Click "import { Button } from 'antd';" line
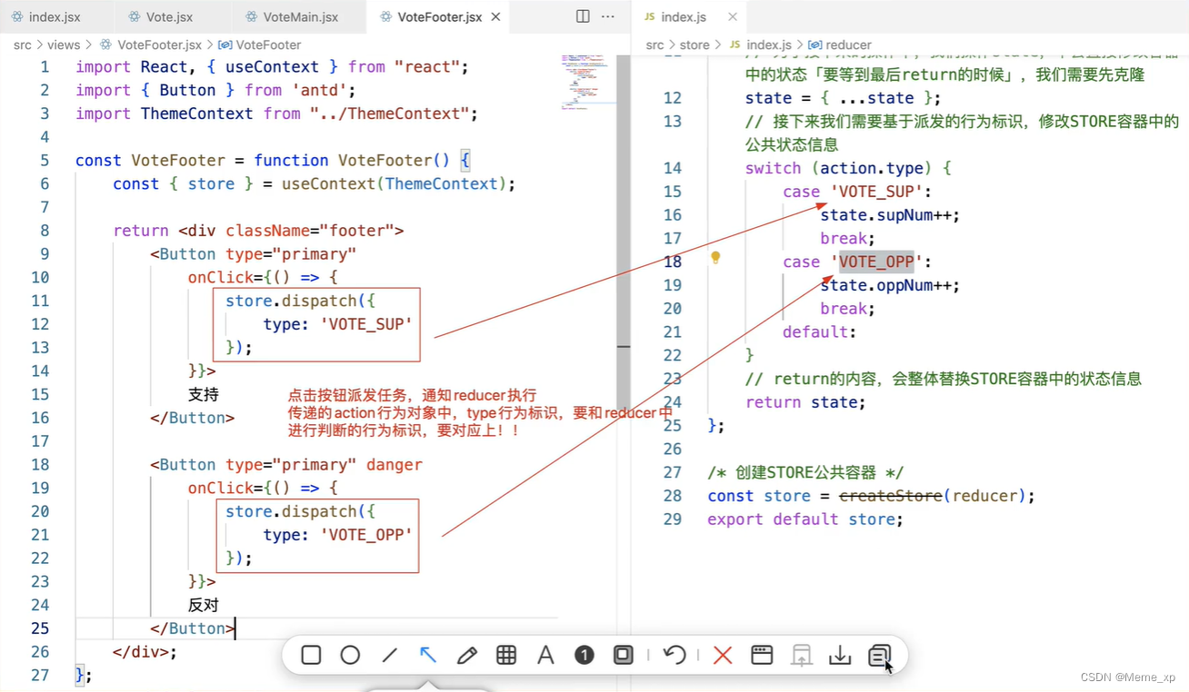 pos(216,90)
